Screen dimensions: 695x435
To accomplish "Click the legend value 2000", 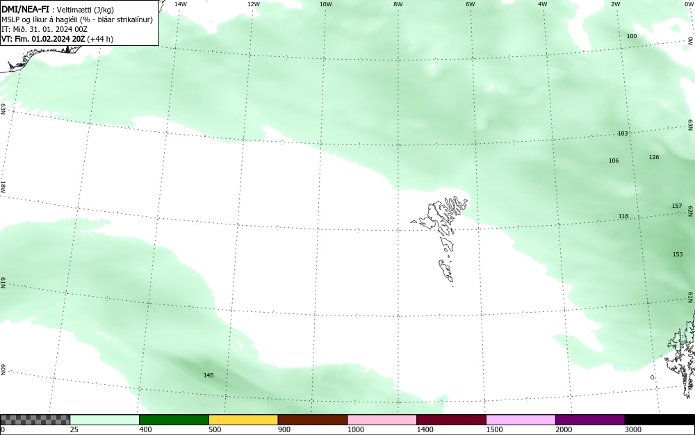I will (x=564, y=429).
